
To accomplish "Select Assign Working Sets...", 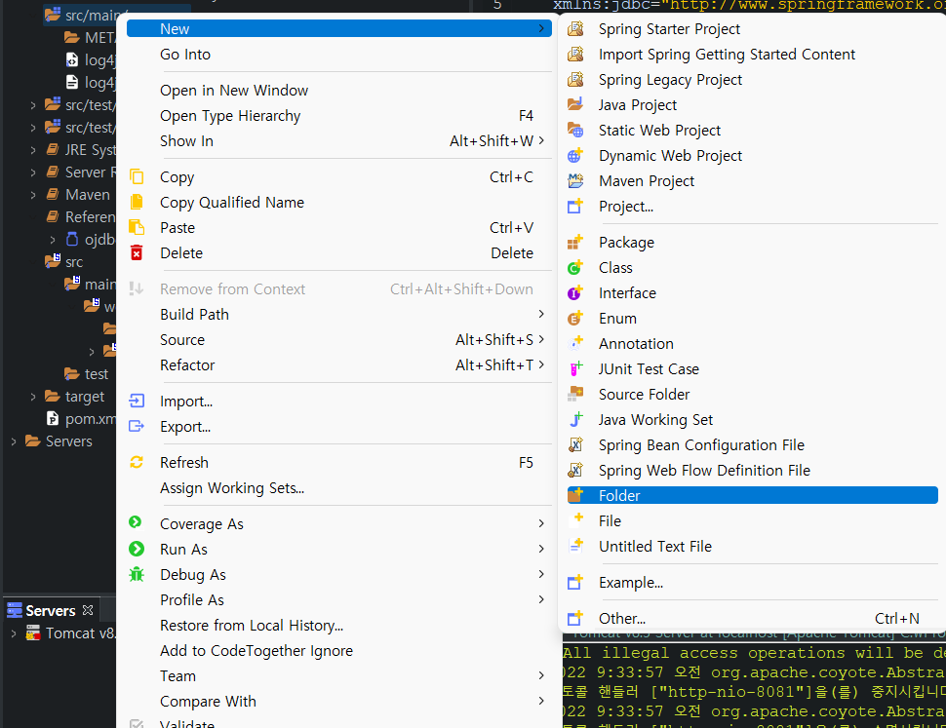I will click(x=232, y=488).
